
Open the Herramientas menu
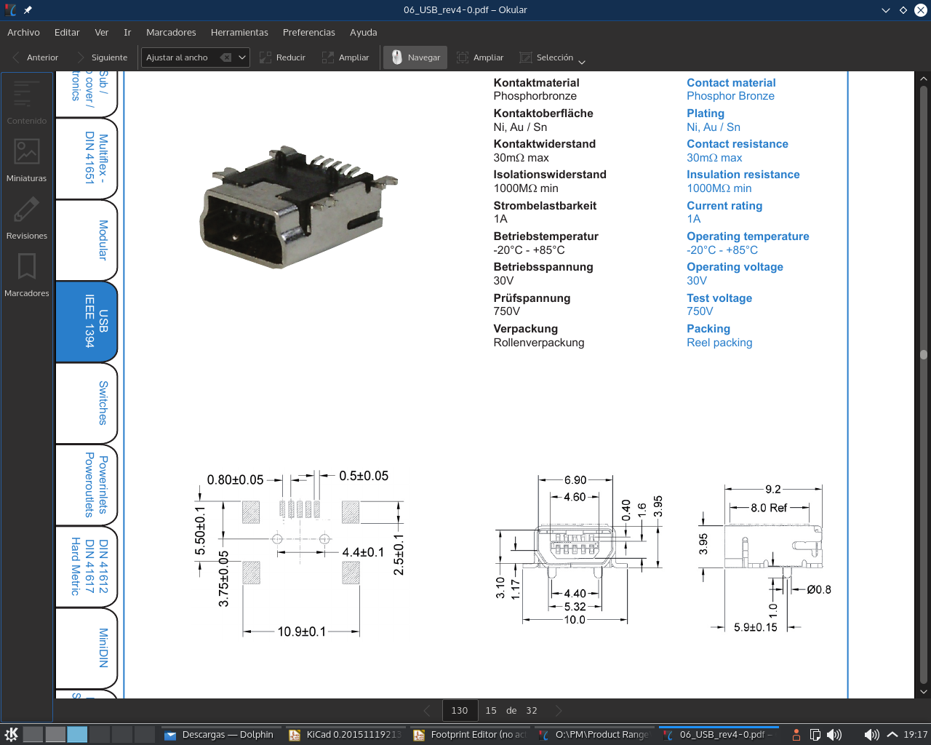pyautogui.click(x=239, y=33)
